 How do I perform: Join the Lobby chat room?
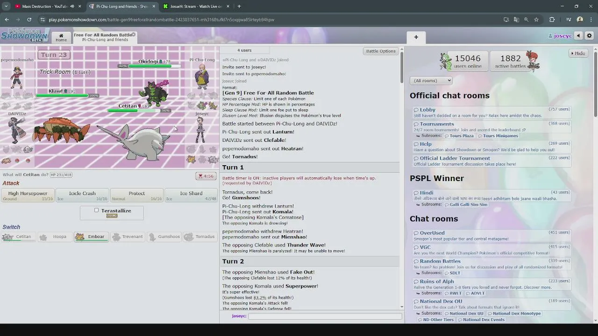(491, 112)
